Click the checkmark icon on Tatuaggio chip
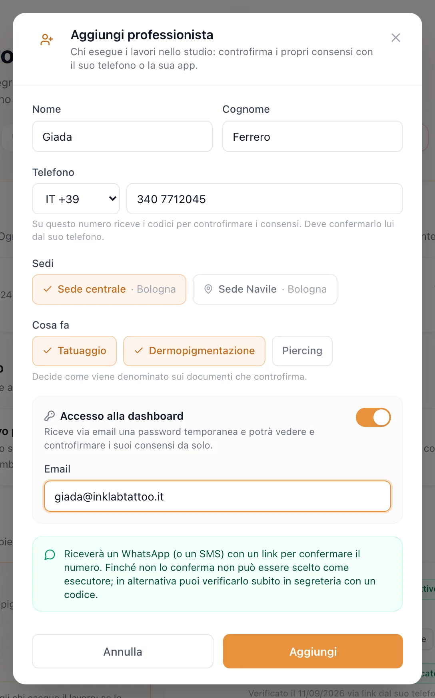Screen dimensions: 435x698 tap(48, 351)
